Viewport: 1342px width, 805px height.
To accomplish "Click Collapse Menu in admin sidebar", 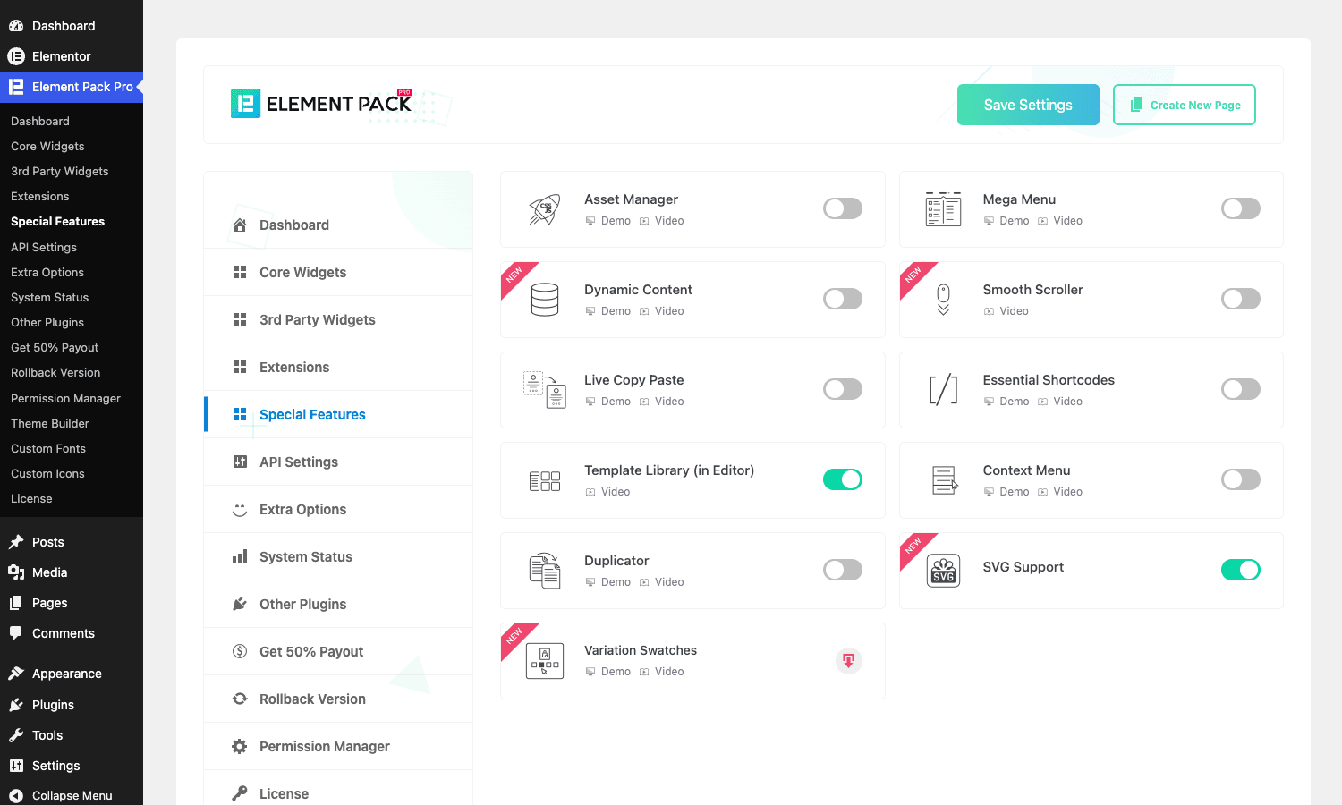I will coord(72,795).
